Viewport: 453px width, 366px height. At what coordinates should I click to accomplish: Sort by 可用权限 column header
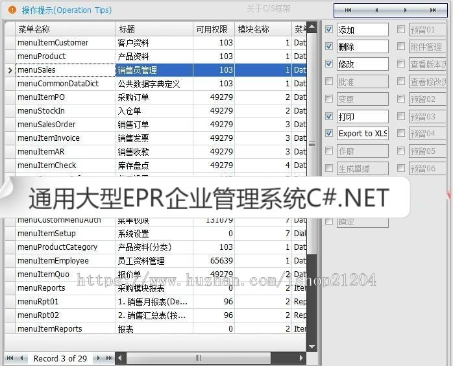click(x=214, y=29)
